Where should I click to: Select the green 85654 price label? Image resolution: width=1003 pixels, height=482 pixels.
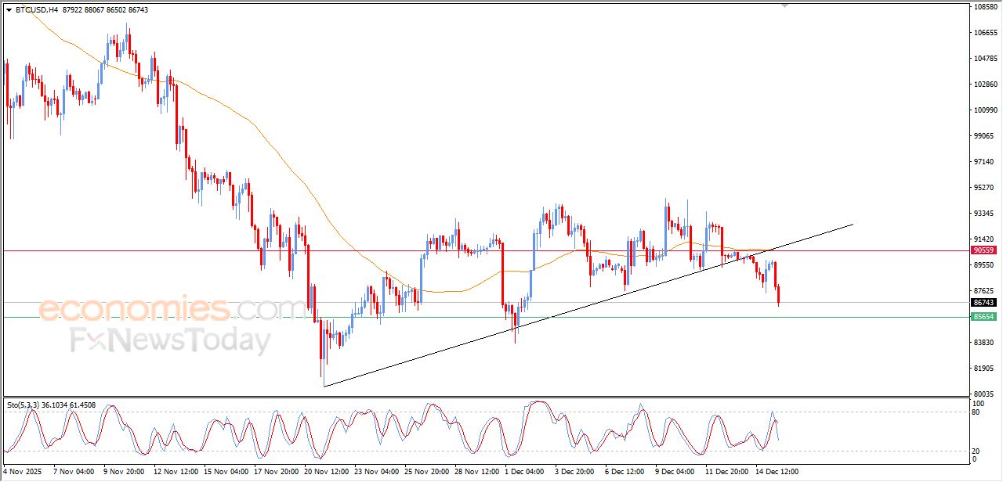click(983, 317)
